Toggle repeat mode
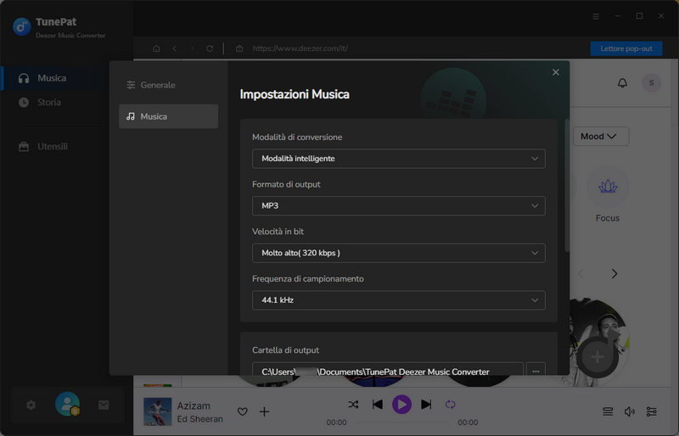The width and height of the screenshot is (679, 436). 451,405
